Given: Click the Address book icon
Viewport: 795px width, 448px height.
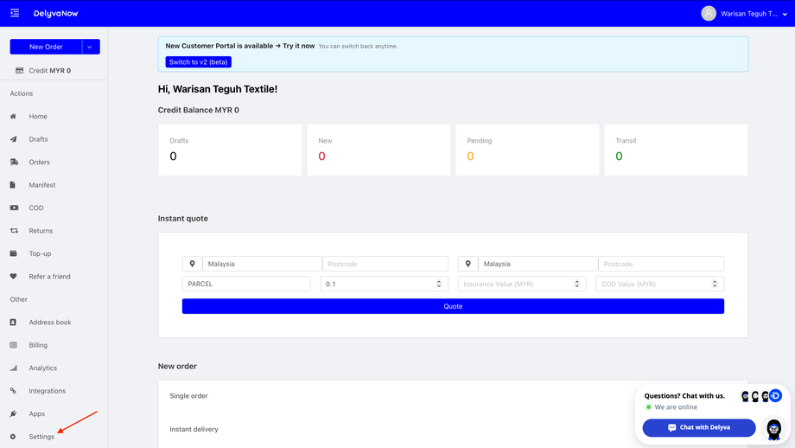Looking at the screenshot, I should tap(13, 323).
